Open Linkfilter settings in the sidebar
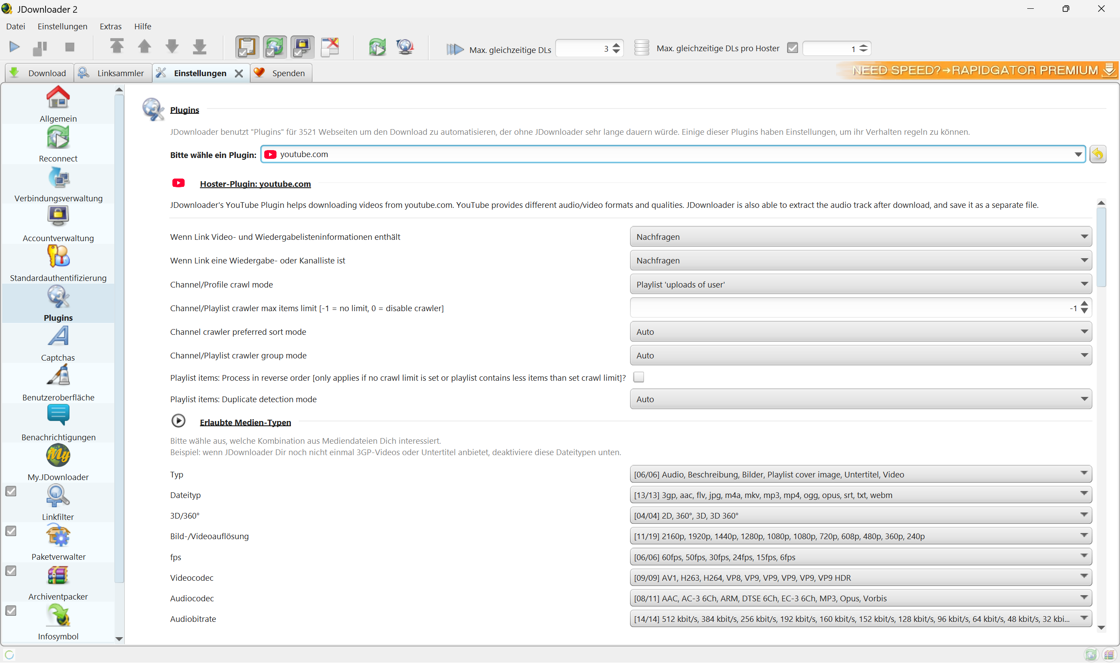Image resolution: width=1120 pixels, height=663 pixels. [58, 502]
